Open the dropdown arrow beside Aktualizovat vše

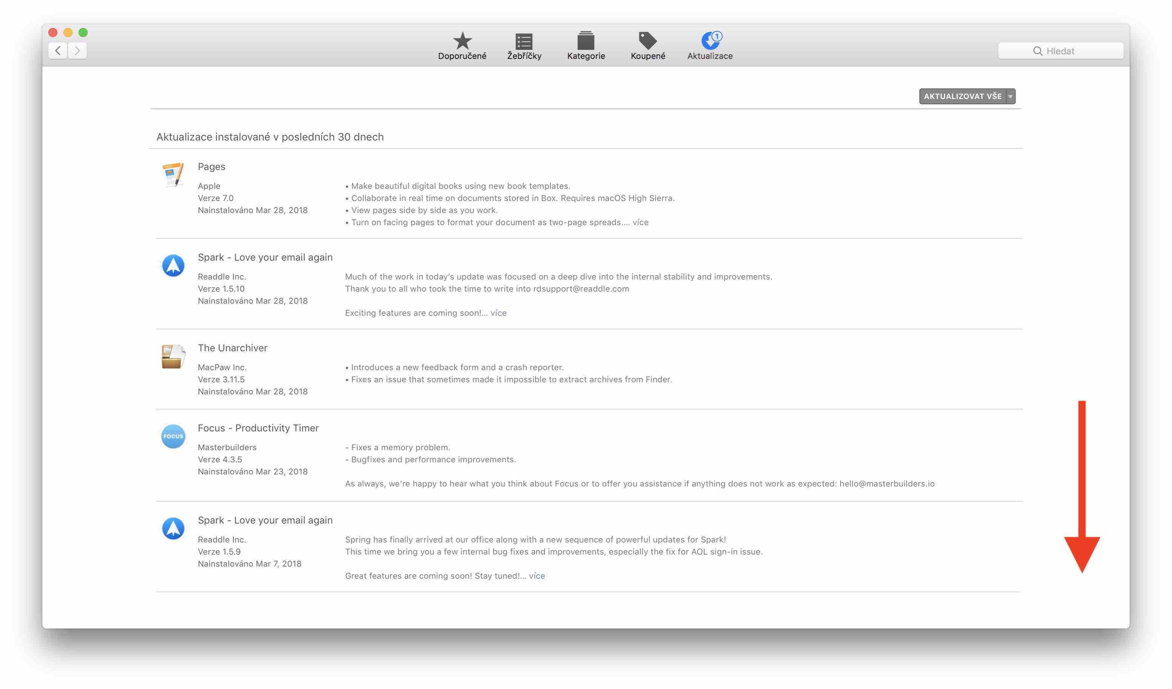(x=1010, y=96)
